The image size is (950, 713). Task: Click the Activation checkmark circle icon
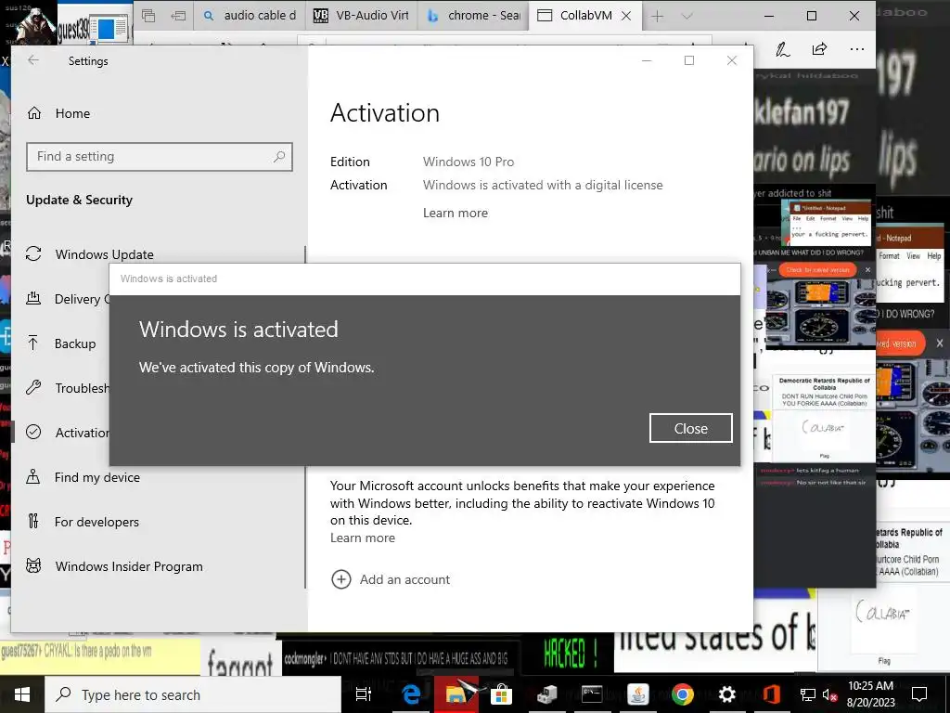pos(34,432)
